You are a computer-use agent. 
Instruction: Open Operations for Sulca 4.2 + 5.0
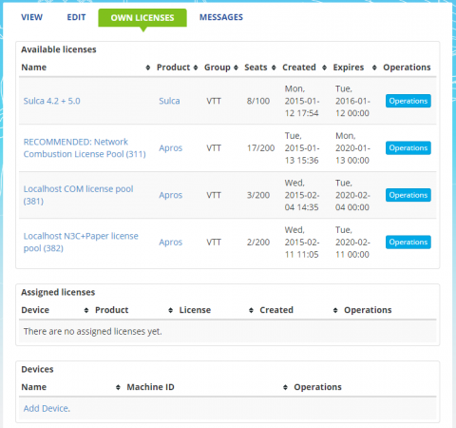[x=408, y=101]
